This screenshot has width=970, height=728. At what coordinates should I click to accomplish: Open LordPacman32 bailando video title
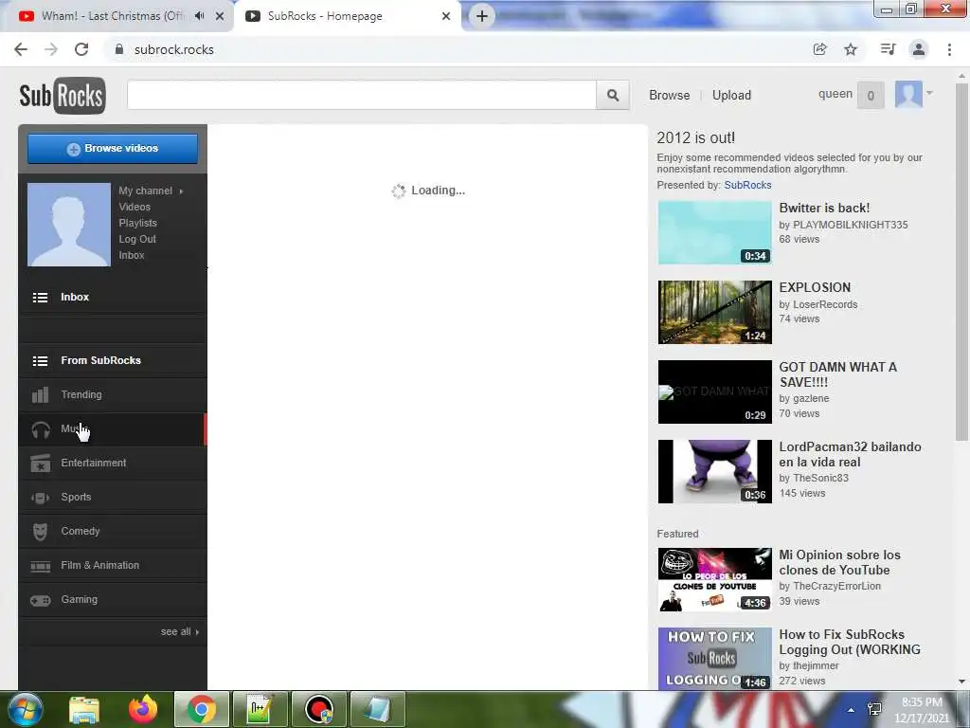point(850,454)
